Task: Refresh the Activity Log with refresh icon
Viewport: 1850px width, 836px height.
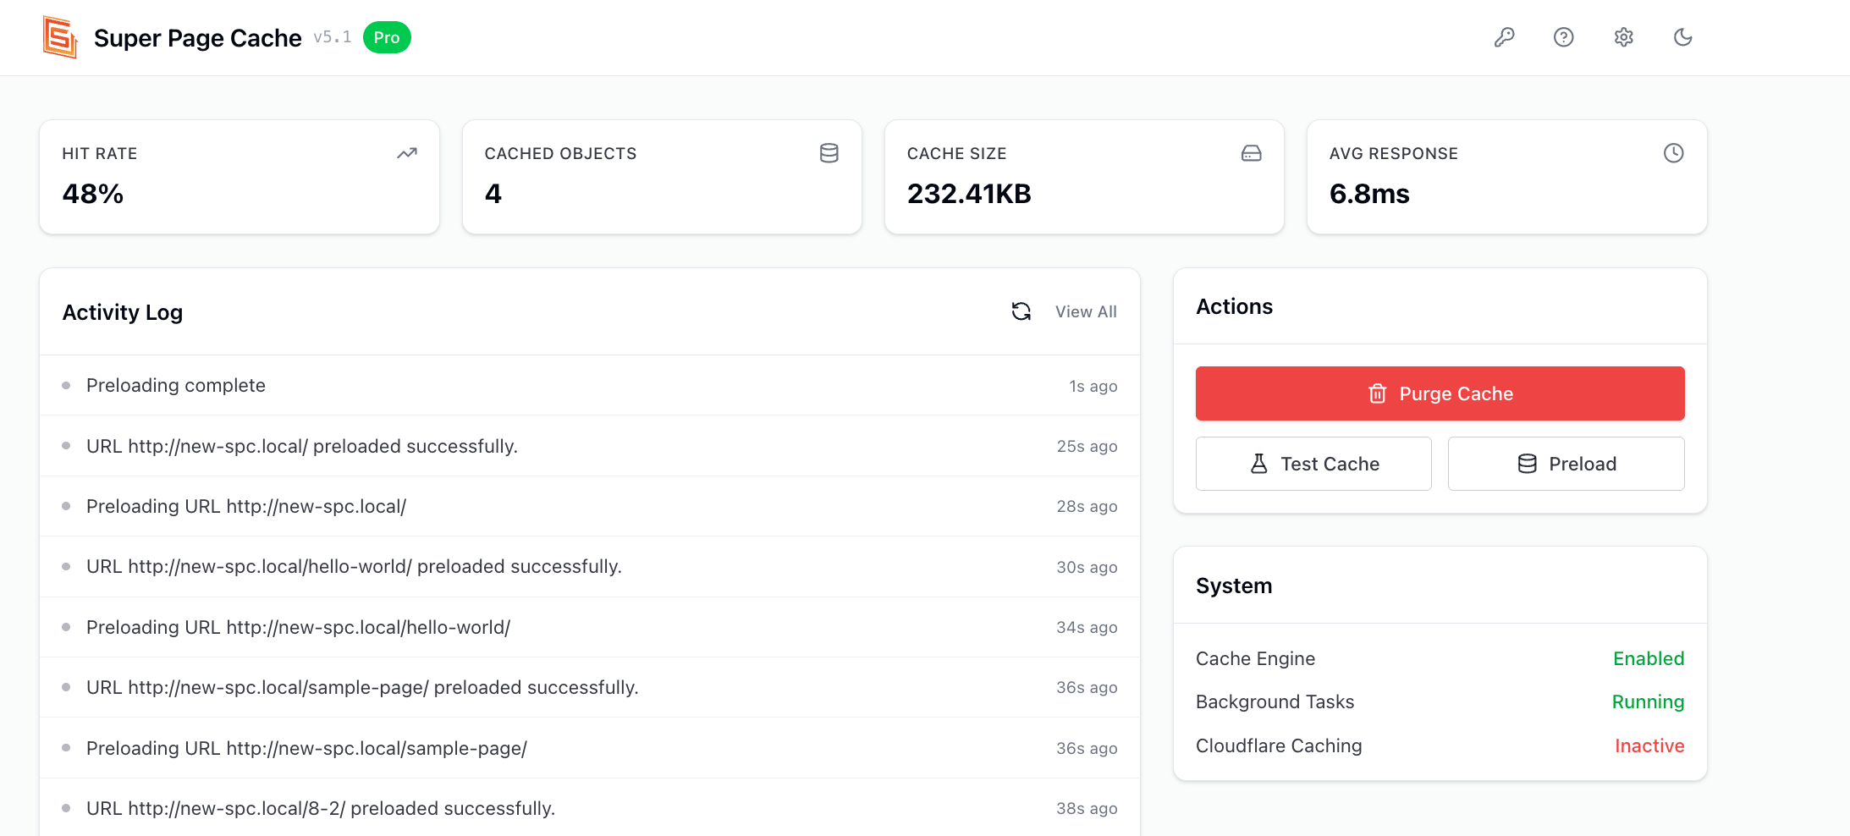Action: (x=1021, y=311)
